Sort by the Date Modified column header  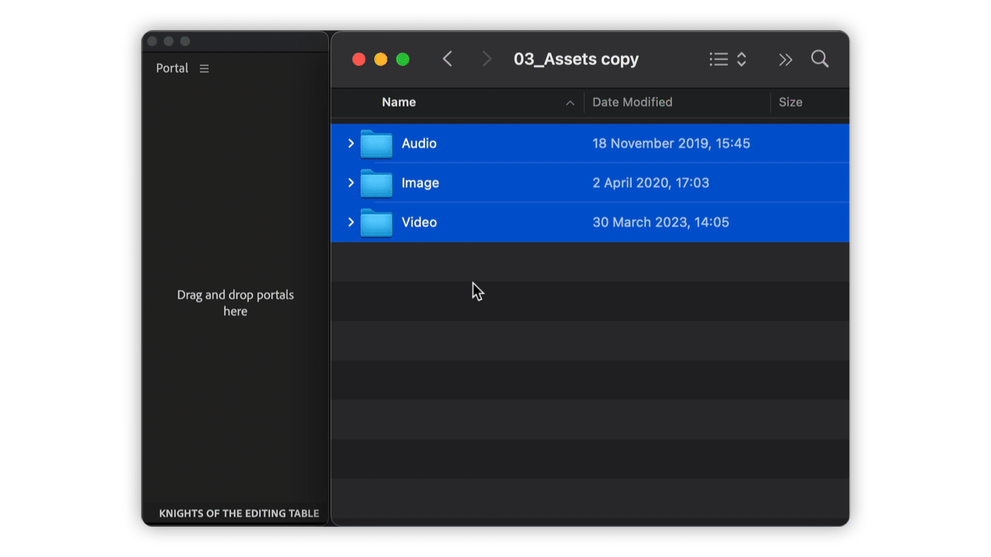[632, 102]
